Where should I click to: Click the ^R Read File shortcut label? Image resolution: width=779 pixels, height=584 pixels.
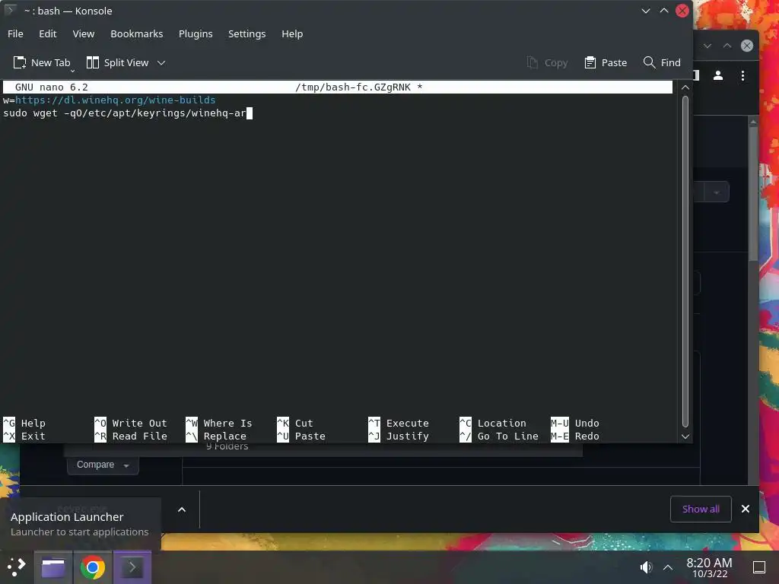pyautogui.click(x=131, y=436)
